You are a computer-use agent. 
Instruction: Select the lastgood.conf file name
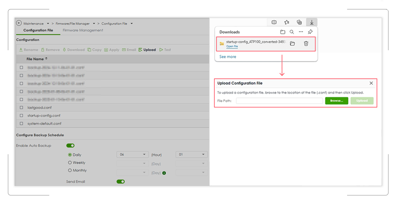click(39, 108)
